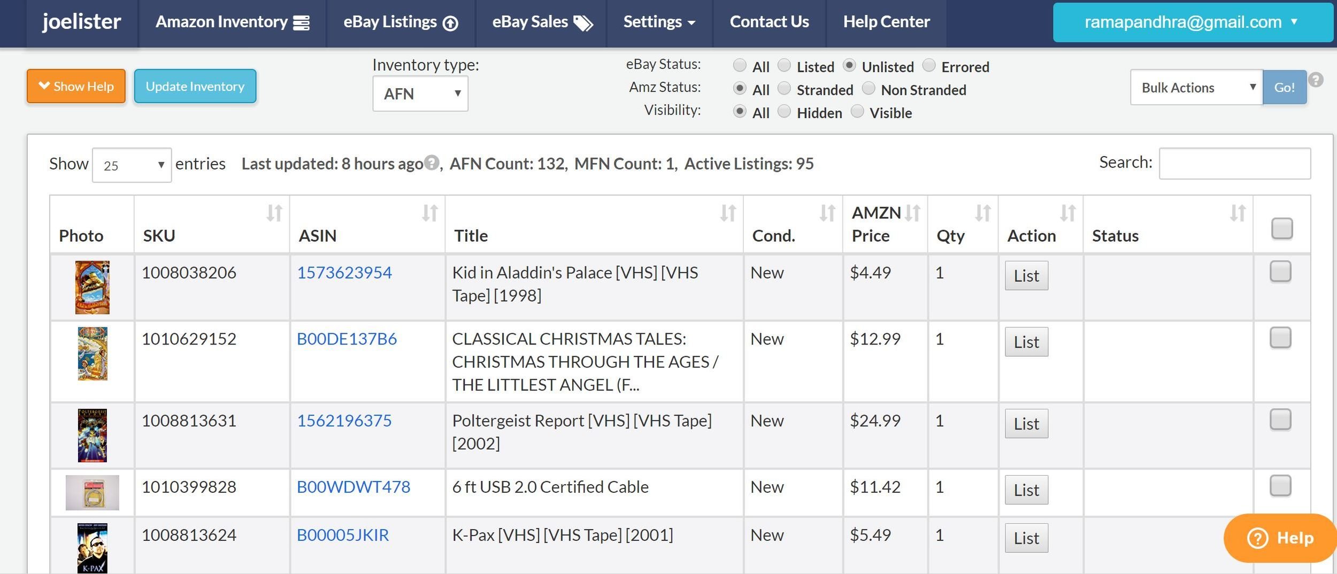Sort table by Action column arrows
This screenshot has height=574, width=1337.
(x=1068, y=213)
